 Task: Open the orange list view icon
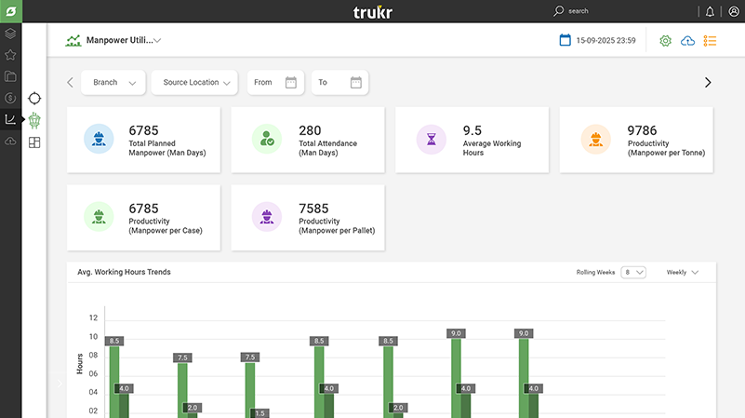click(711, 41)
